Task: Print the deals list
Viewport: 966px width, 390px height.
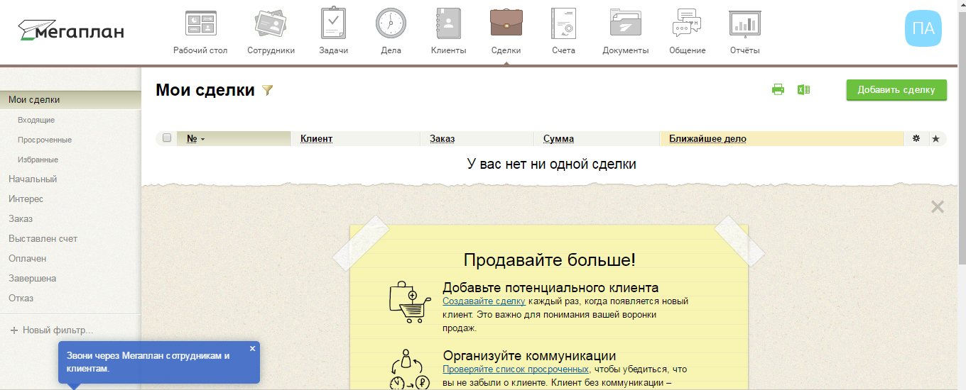Action: coord(778,89)
